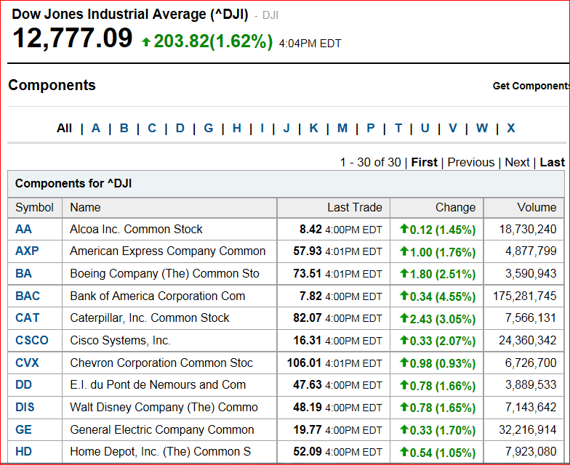570x465 pixels.
Task: Click the Cisco volume 24,360,342
Action: click(528, 340)
